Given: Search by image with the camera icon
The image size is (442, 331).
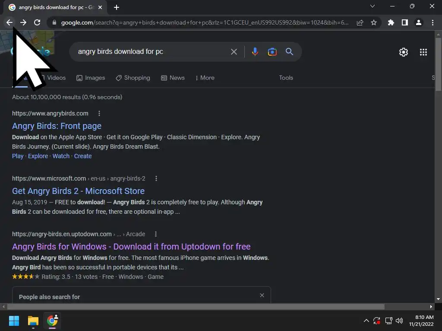Looking at the screenshot, I should coord(272,52).
